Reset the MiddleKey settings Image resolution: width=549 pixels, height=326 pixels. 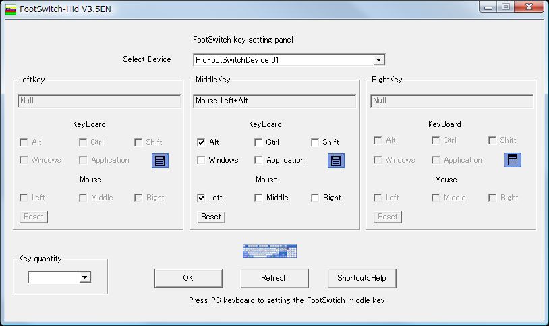coord(211,217)
